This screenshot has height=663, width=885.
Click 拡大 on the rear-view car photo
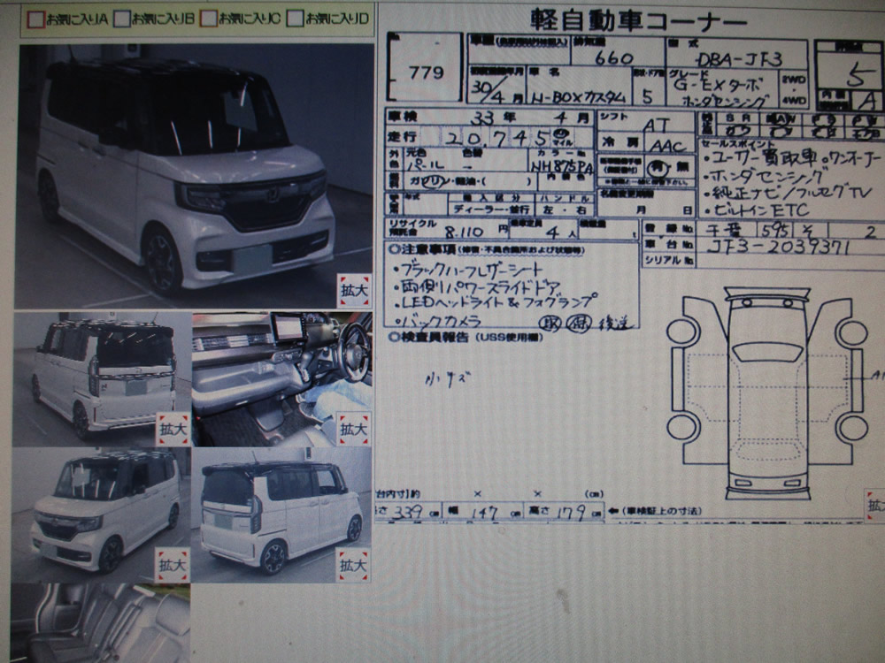coord(173,430)
